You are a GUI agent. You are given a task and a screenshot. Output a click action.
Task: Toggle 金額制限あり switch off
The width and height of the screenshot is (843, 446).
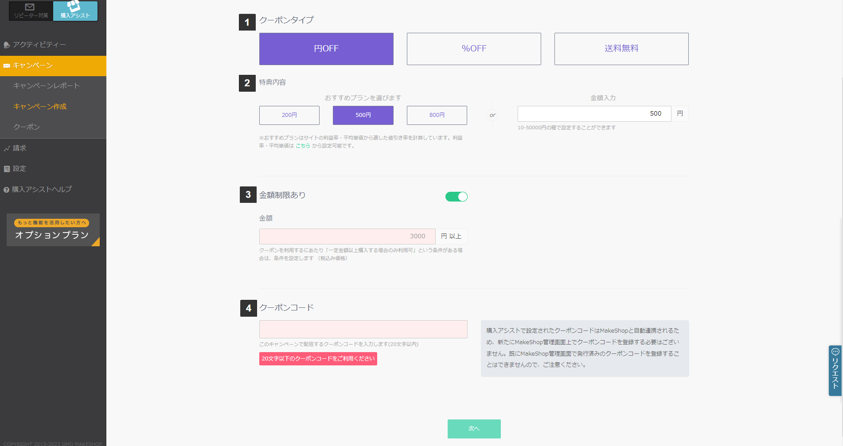457,197
